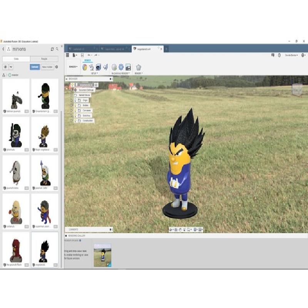
Task: Open Grid and Snaps settings in navigation bar
Action: point(200,229)
